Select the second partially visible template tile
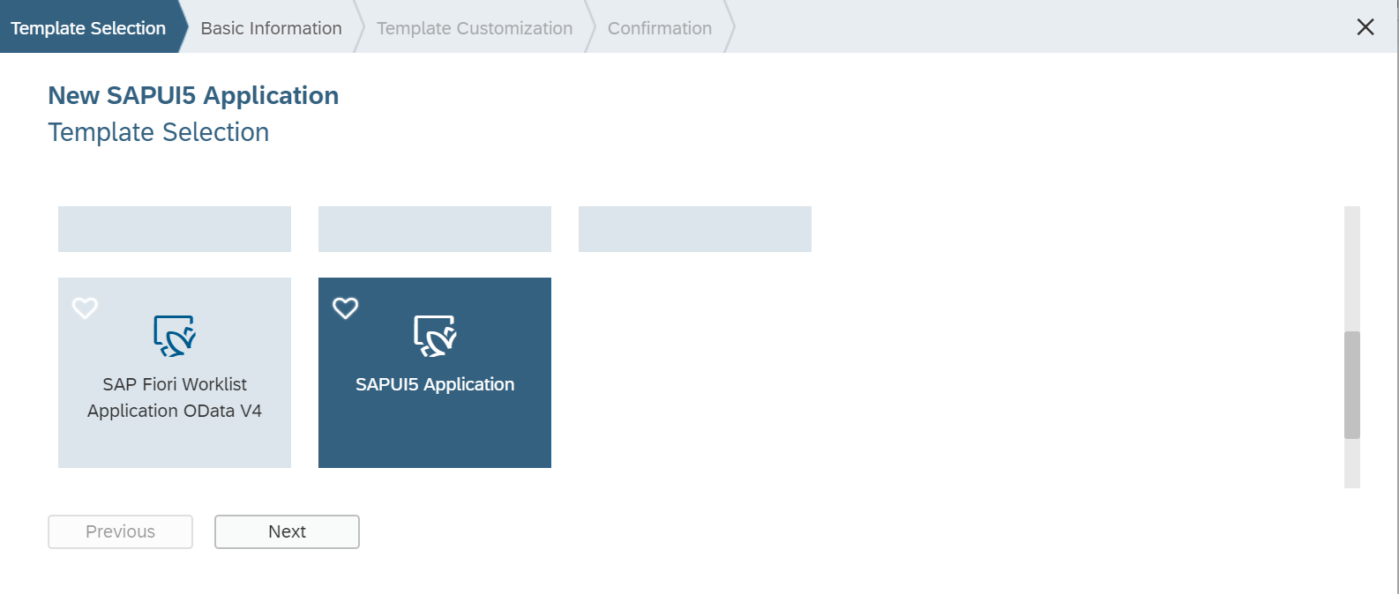The height and width of the screenshot is (594, 1399). [x=435, y=229]
